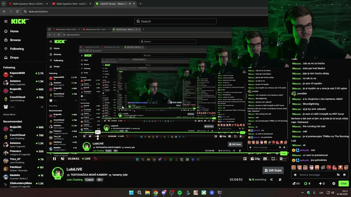Open the 7TV emote menu

[x=338, y=175]
